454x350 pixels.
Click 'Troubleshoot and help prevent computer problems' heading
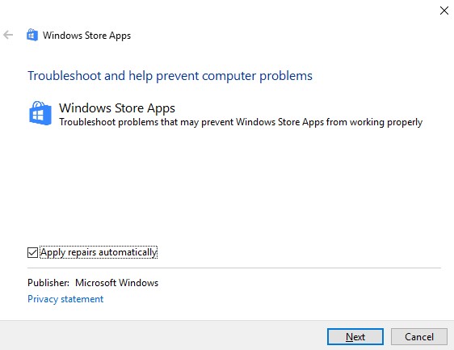tap(170, 76)
